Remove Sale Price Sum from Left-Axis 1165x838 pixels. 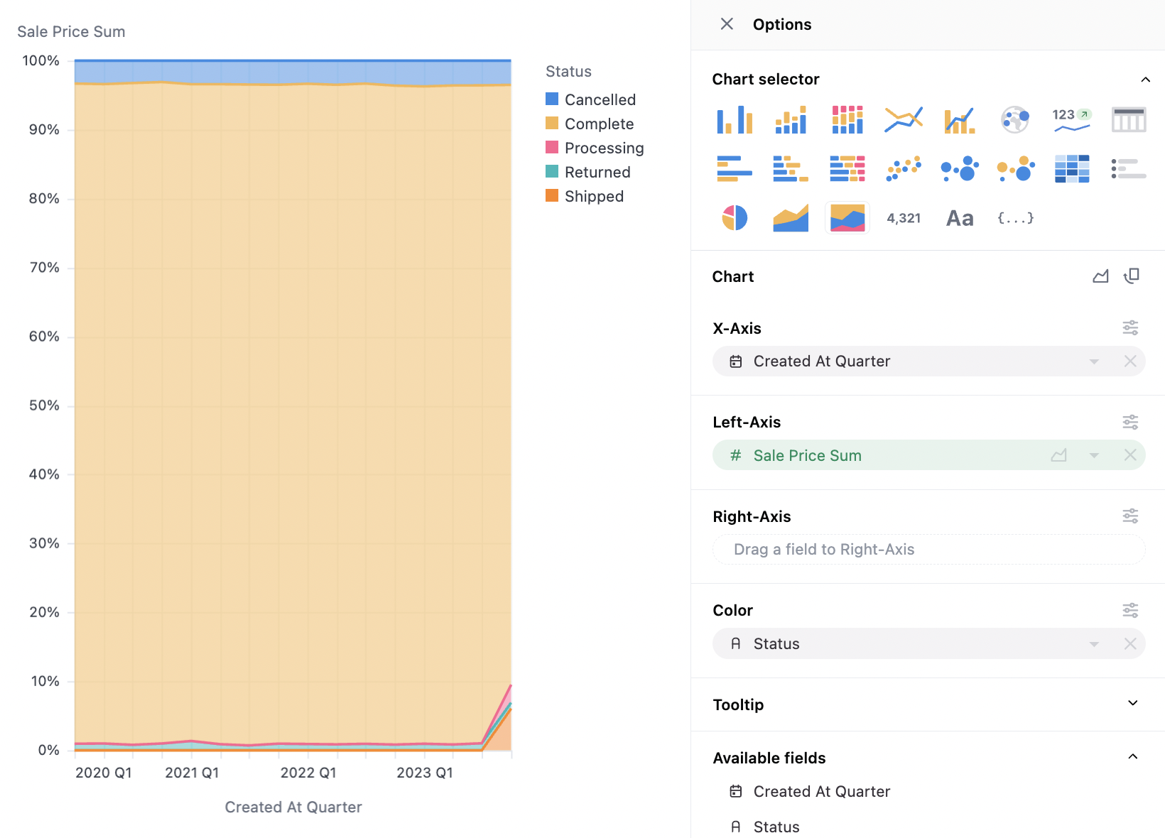click(x=1130, y=455)
